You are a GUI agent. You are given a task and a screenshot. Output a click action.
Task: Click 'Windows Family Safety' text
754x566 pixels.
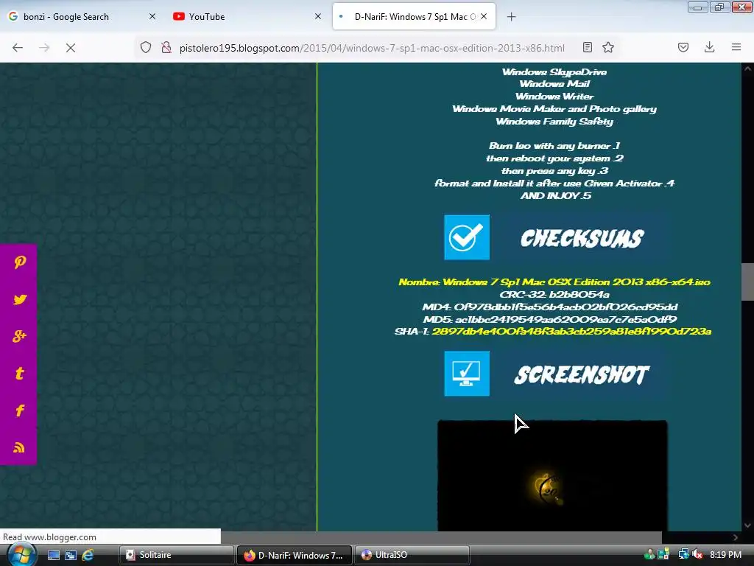pos(554,122)
